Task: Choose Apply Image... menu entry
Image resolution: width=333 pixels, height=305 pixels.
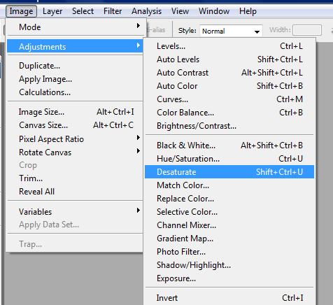Action: coord(75,79)
